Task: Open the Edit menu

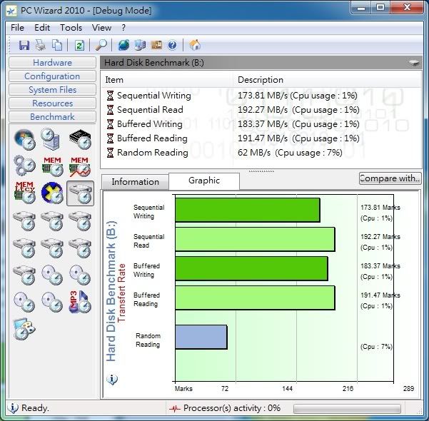Action: [42, 28]
